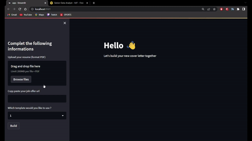Click the Hello heading text

pyautogui.click(x=113, y=45)
